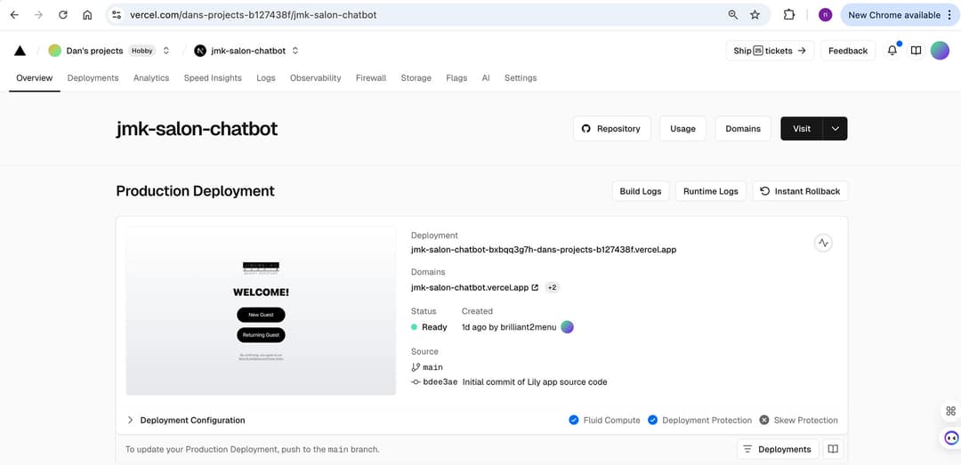Image resolution: width=961 pixels, height=465 pixels.
Task: Open the command menu icon at right edge
Action: [950, 411]
